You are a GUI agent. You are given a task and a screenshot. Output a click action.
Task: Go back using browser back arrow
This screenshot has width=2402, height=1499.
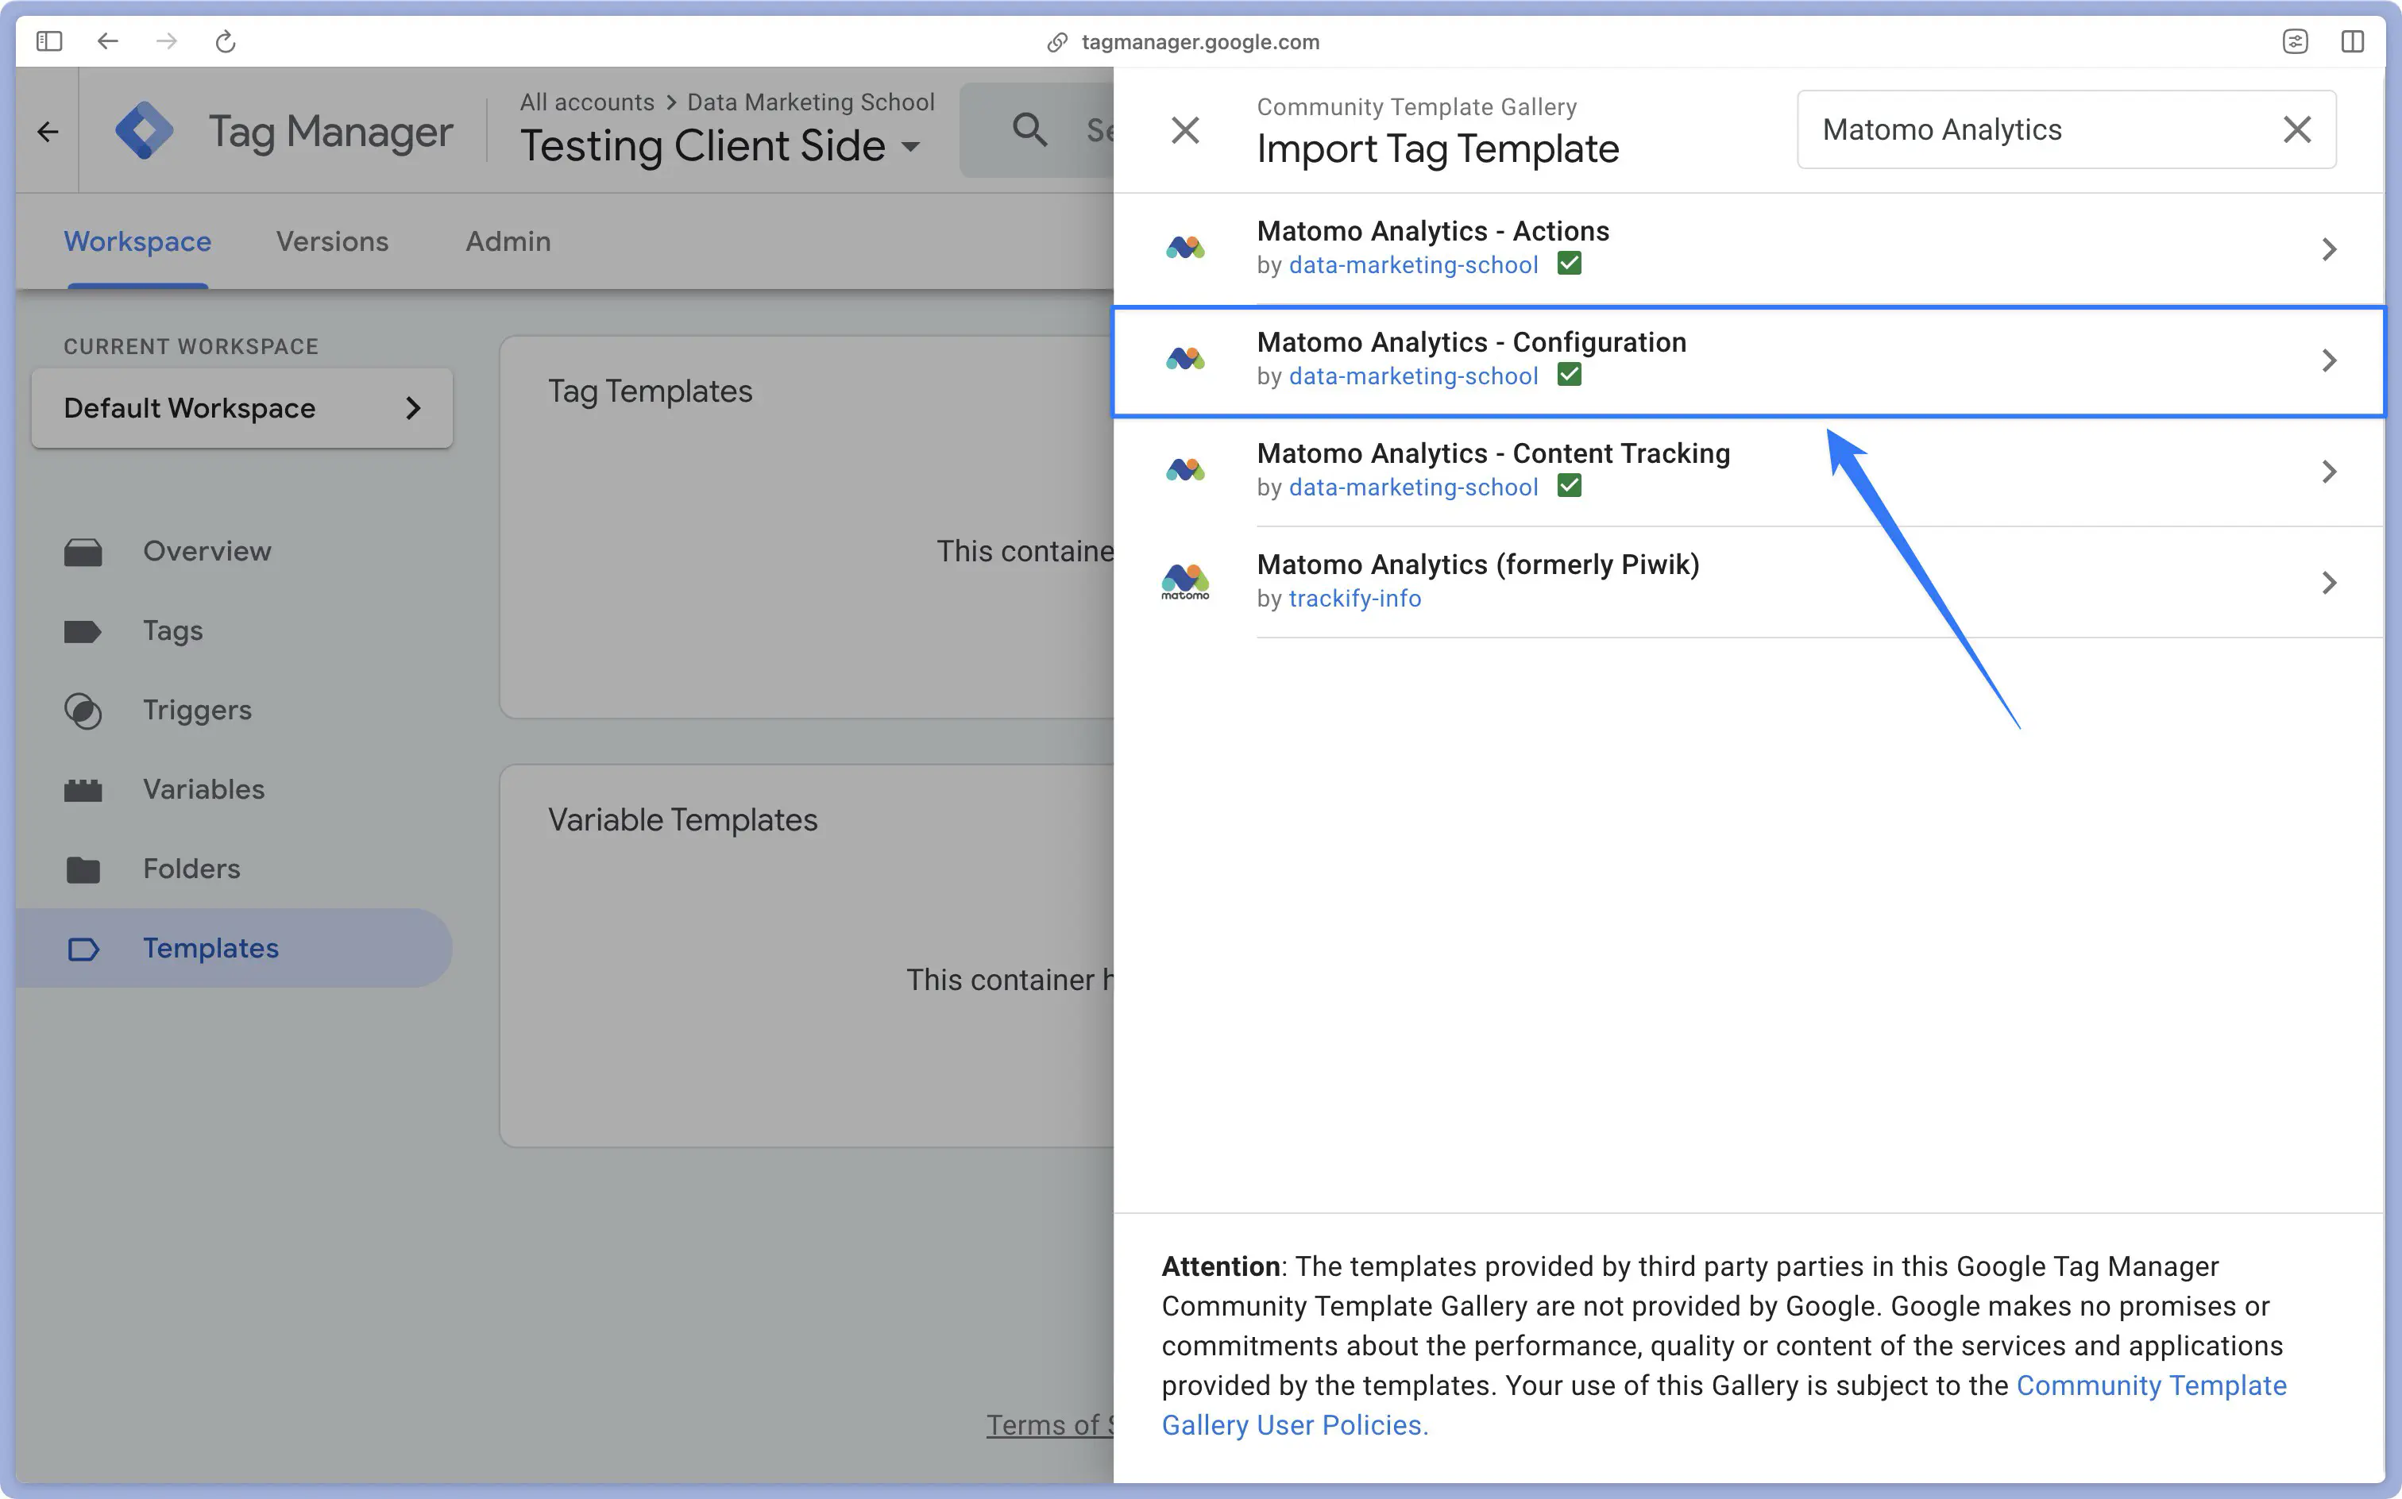[107, 40]
